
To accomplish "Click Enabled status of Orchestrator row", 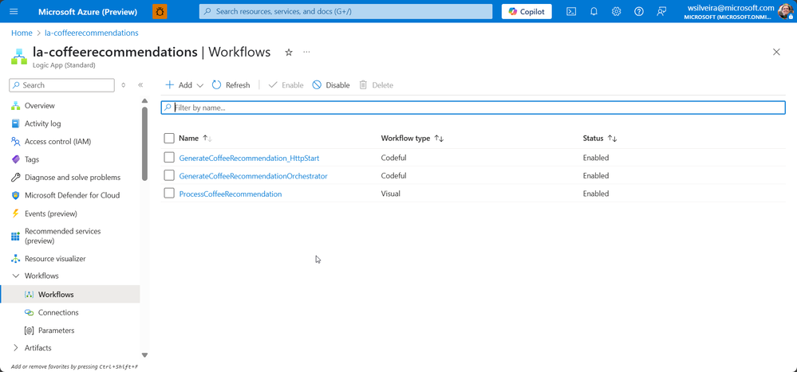I will [x=596, y=175].
